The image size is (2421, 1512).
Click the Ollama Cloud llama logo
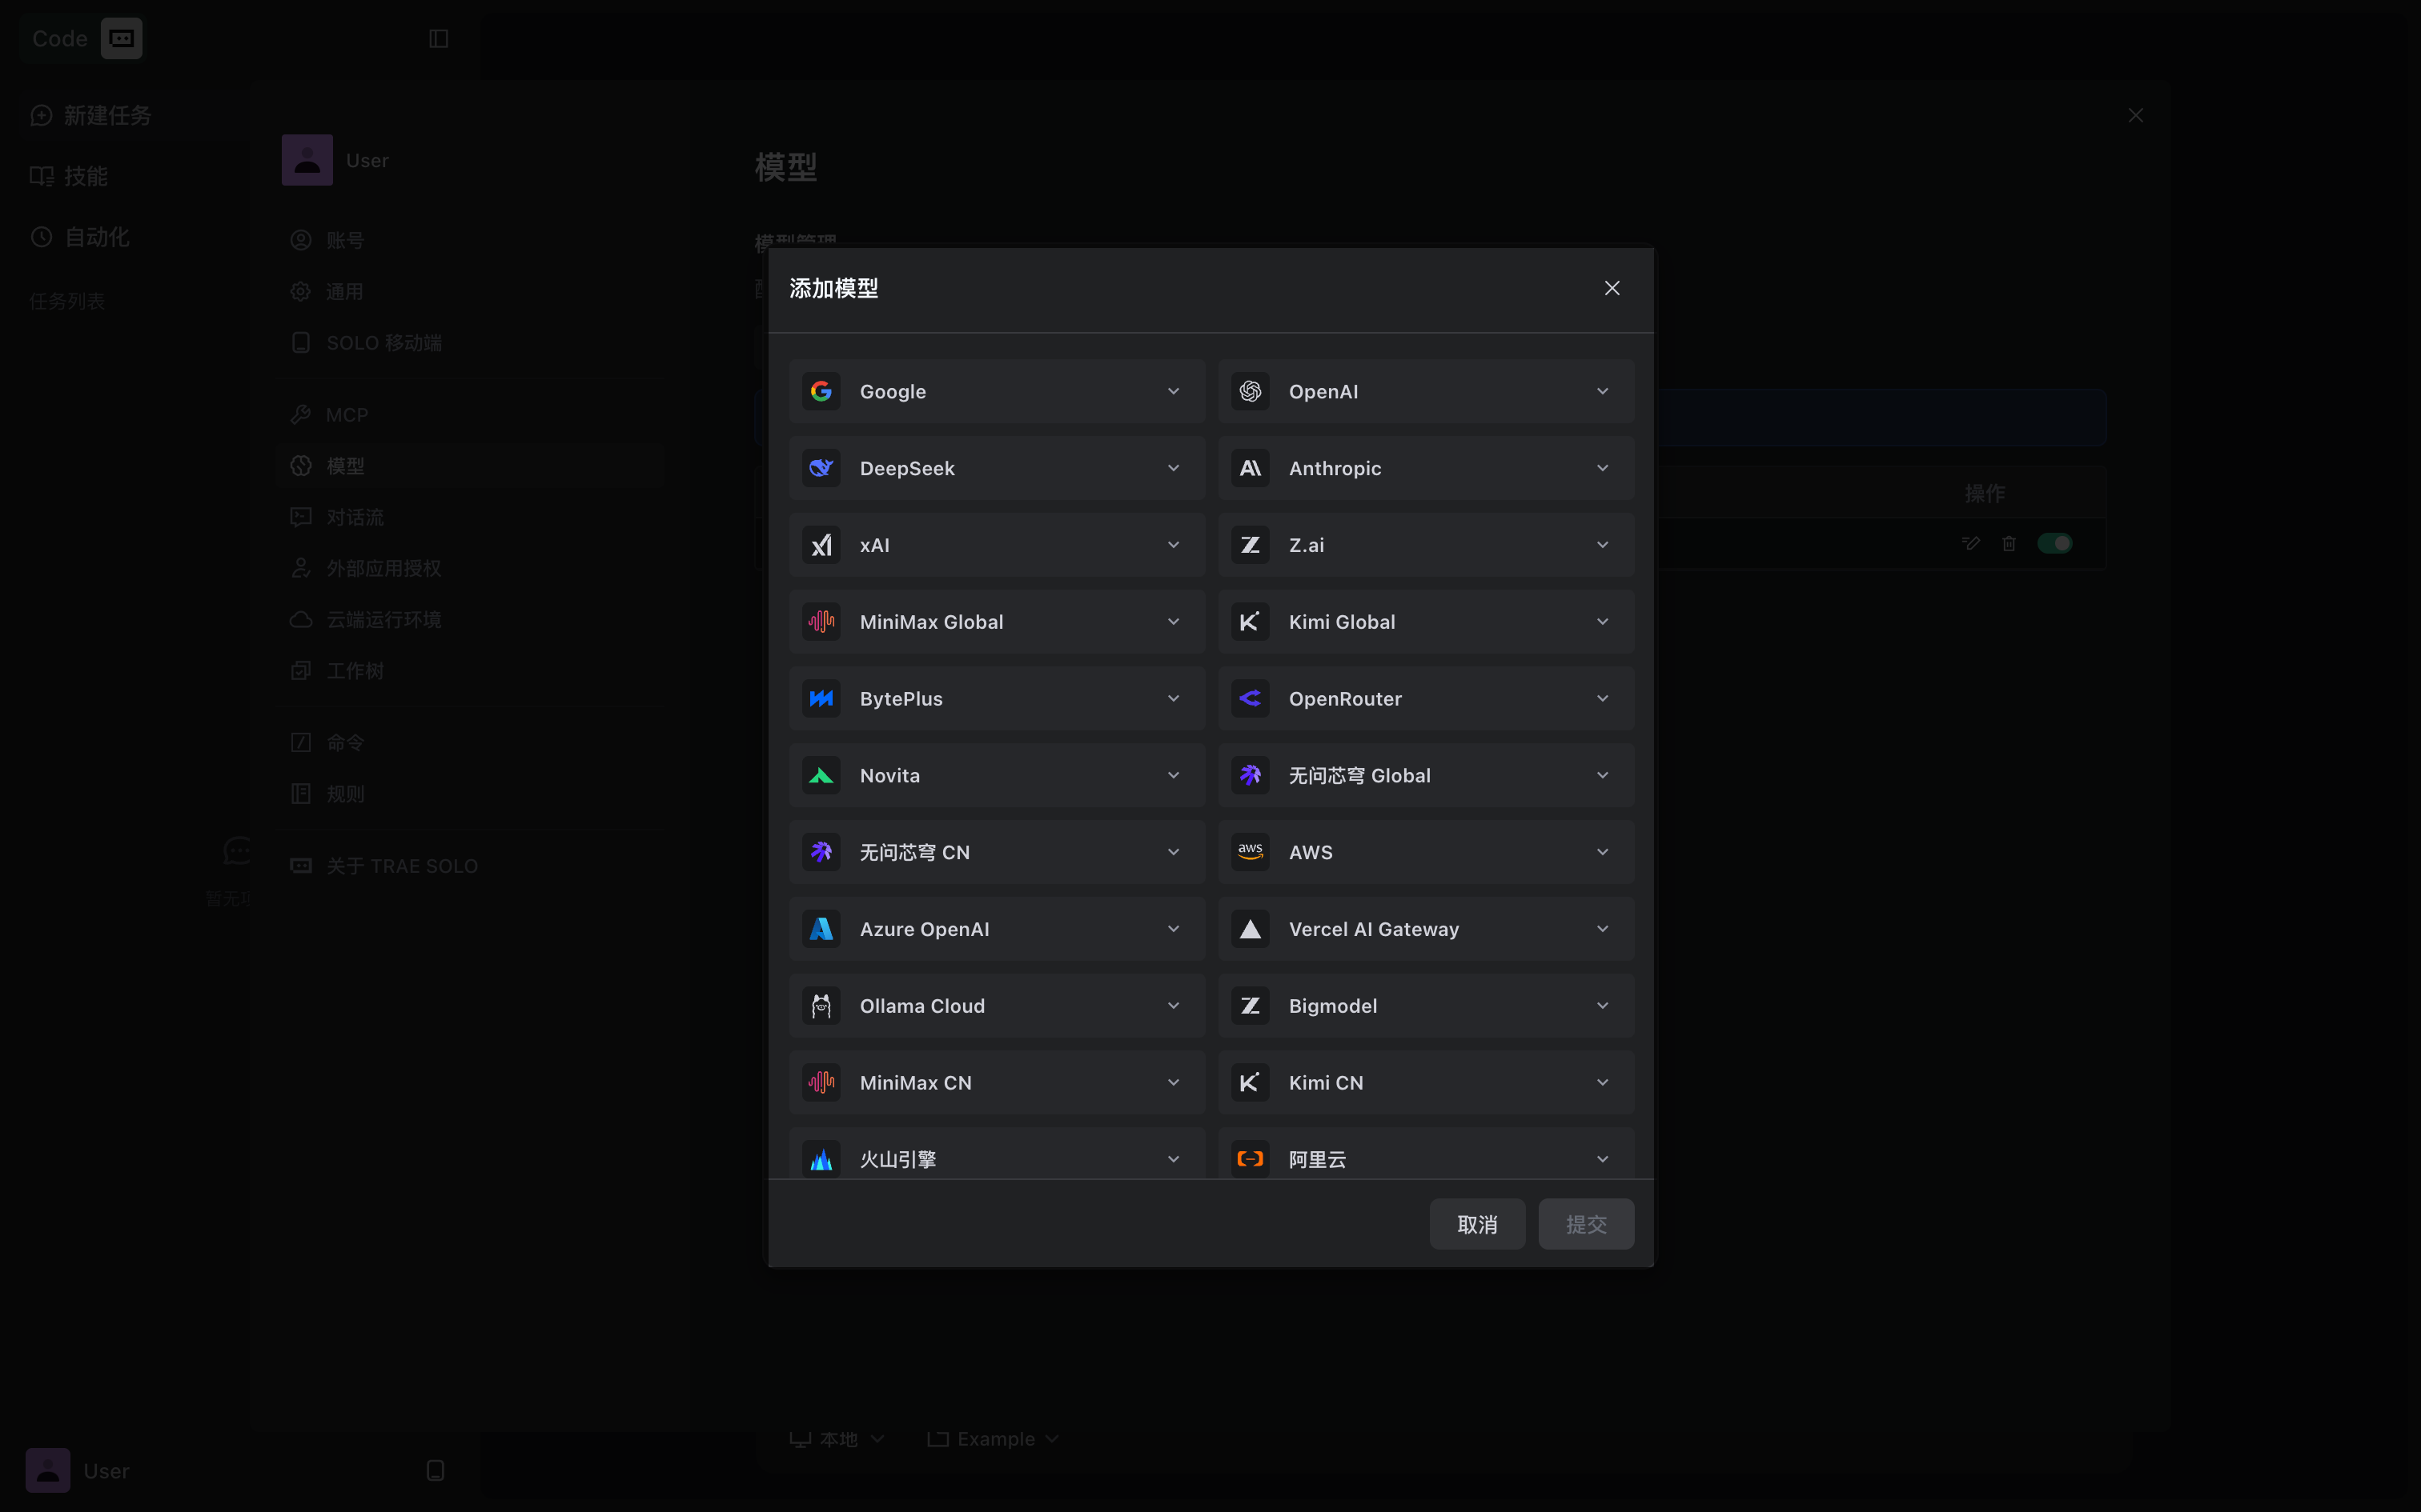pos(821,1006)
